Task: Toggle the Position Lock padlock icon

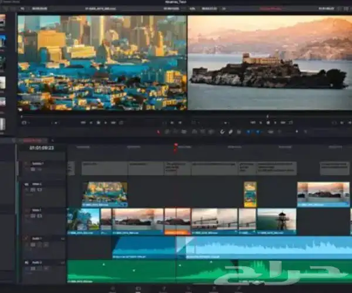Action: pyautogui.click(x=239, y=132)
